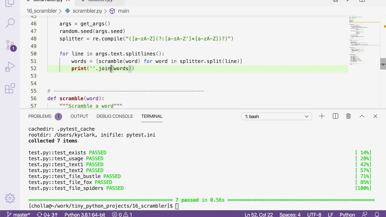Click the Python file icon in breadcrumb

tap(68, 11)
